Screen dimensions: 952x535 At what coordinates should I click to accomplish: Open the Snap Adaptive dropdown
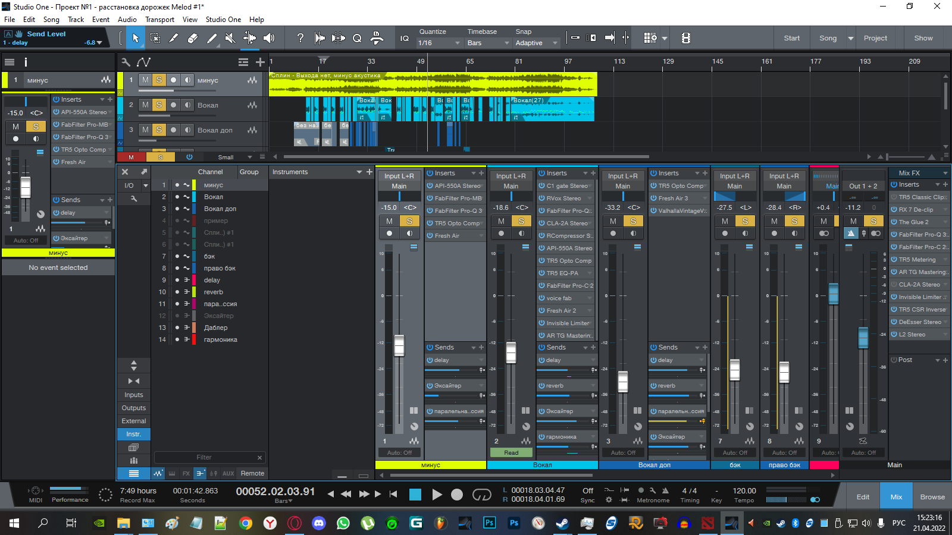coord(536,43)
